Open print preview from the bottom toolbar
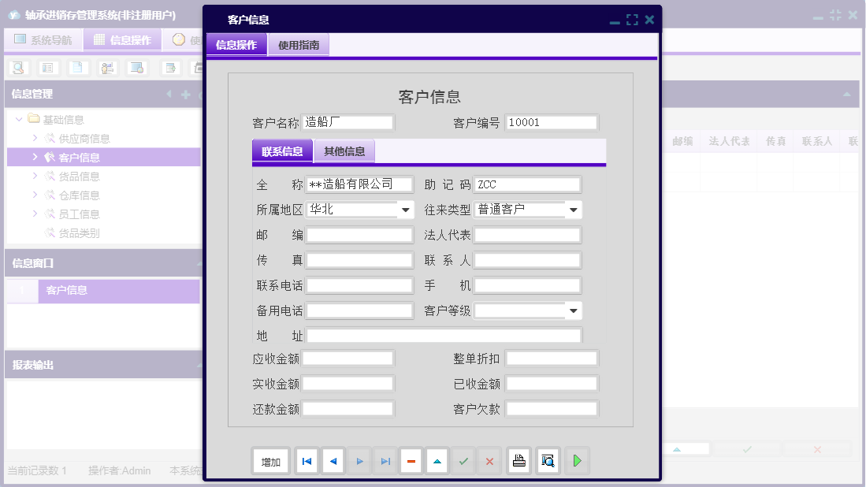The width and height of the screenshot is (866, 487). (x=548, y=461)
